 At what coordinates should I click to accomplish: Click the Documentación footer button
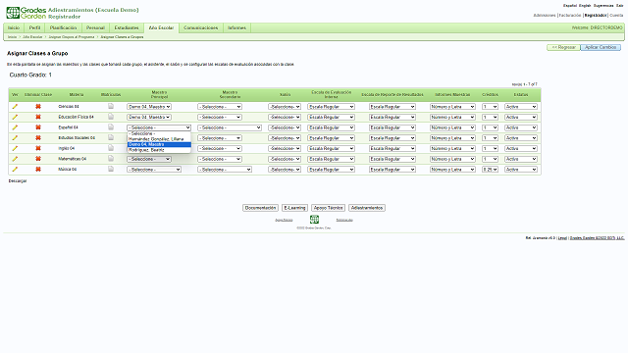pyautogui.click(x=260, y=208)
